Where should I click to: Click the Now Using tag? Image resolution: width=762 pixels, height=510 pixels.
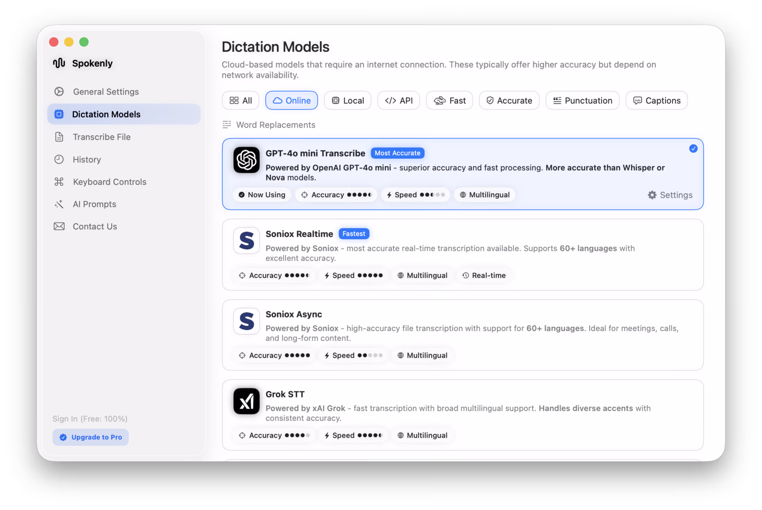coord(262,195)
